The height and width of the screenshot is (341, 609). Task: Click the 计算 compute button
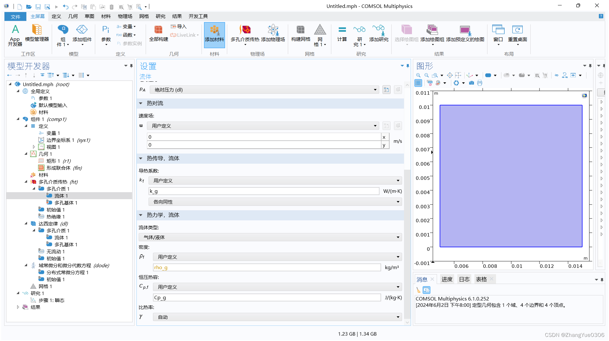pyautogui.click(x=342, y=33)
